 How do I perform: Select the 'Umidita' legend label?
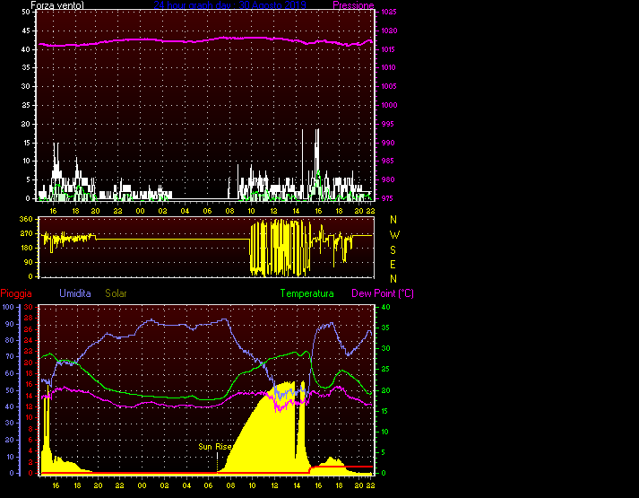[x=75, y=293]
